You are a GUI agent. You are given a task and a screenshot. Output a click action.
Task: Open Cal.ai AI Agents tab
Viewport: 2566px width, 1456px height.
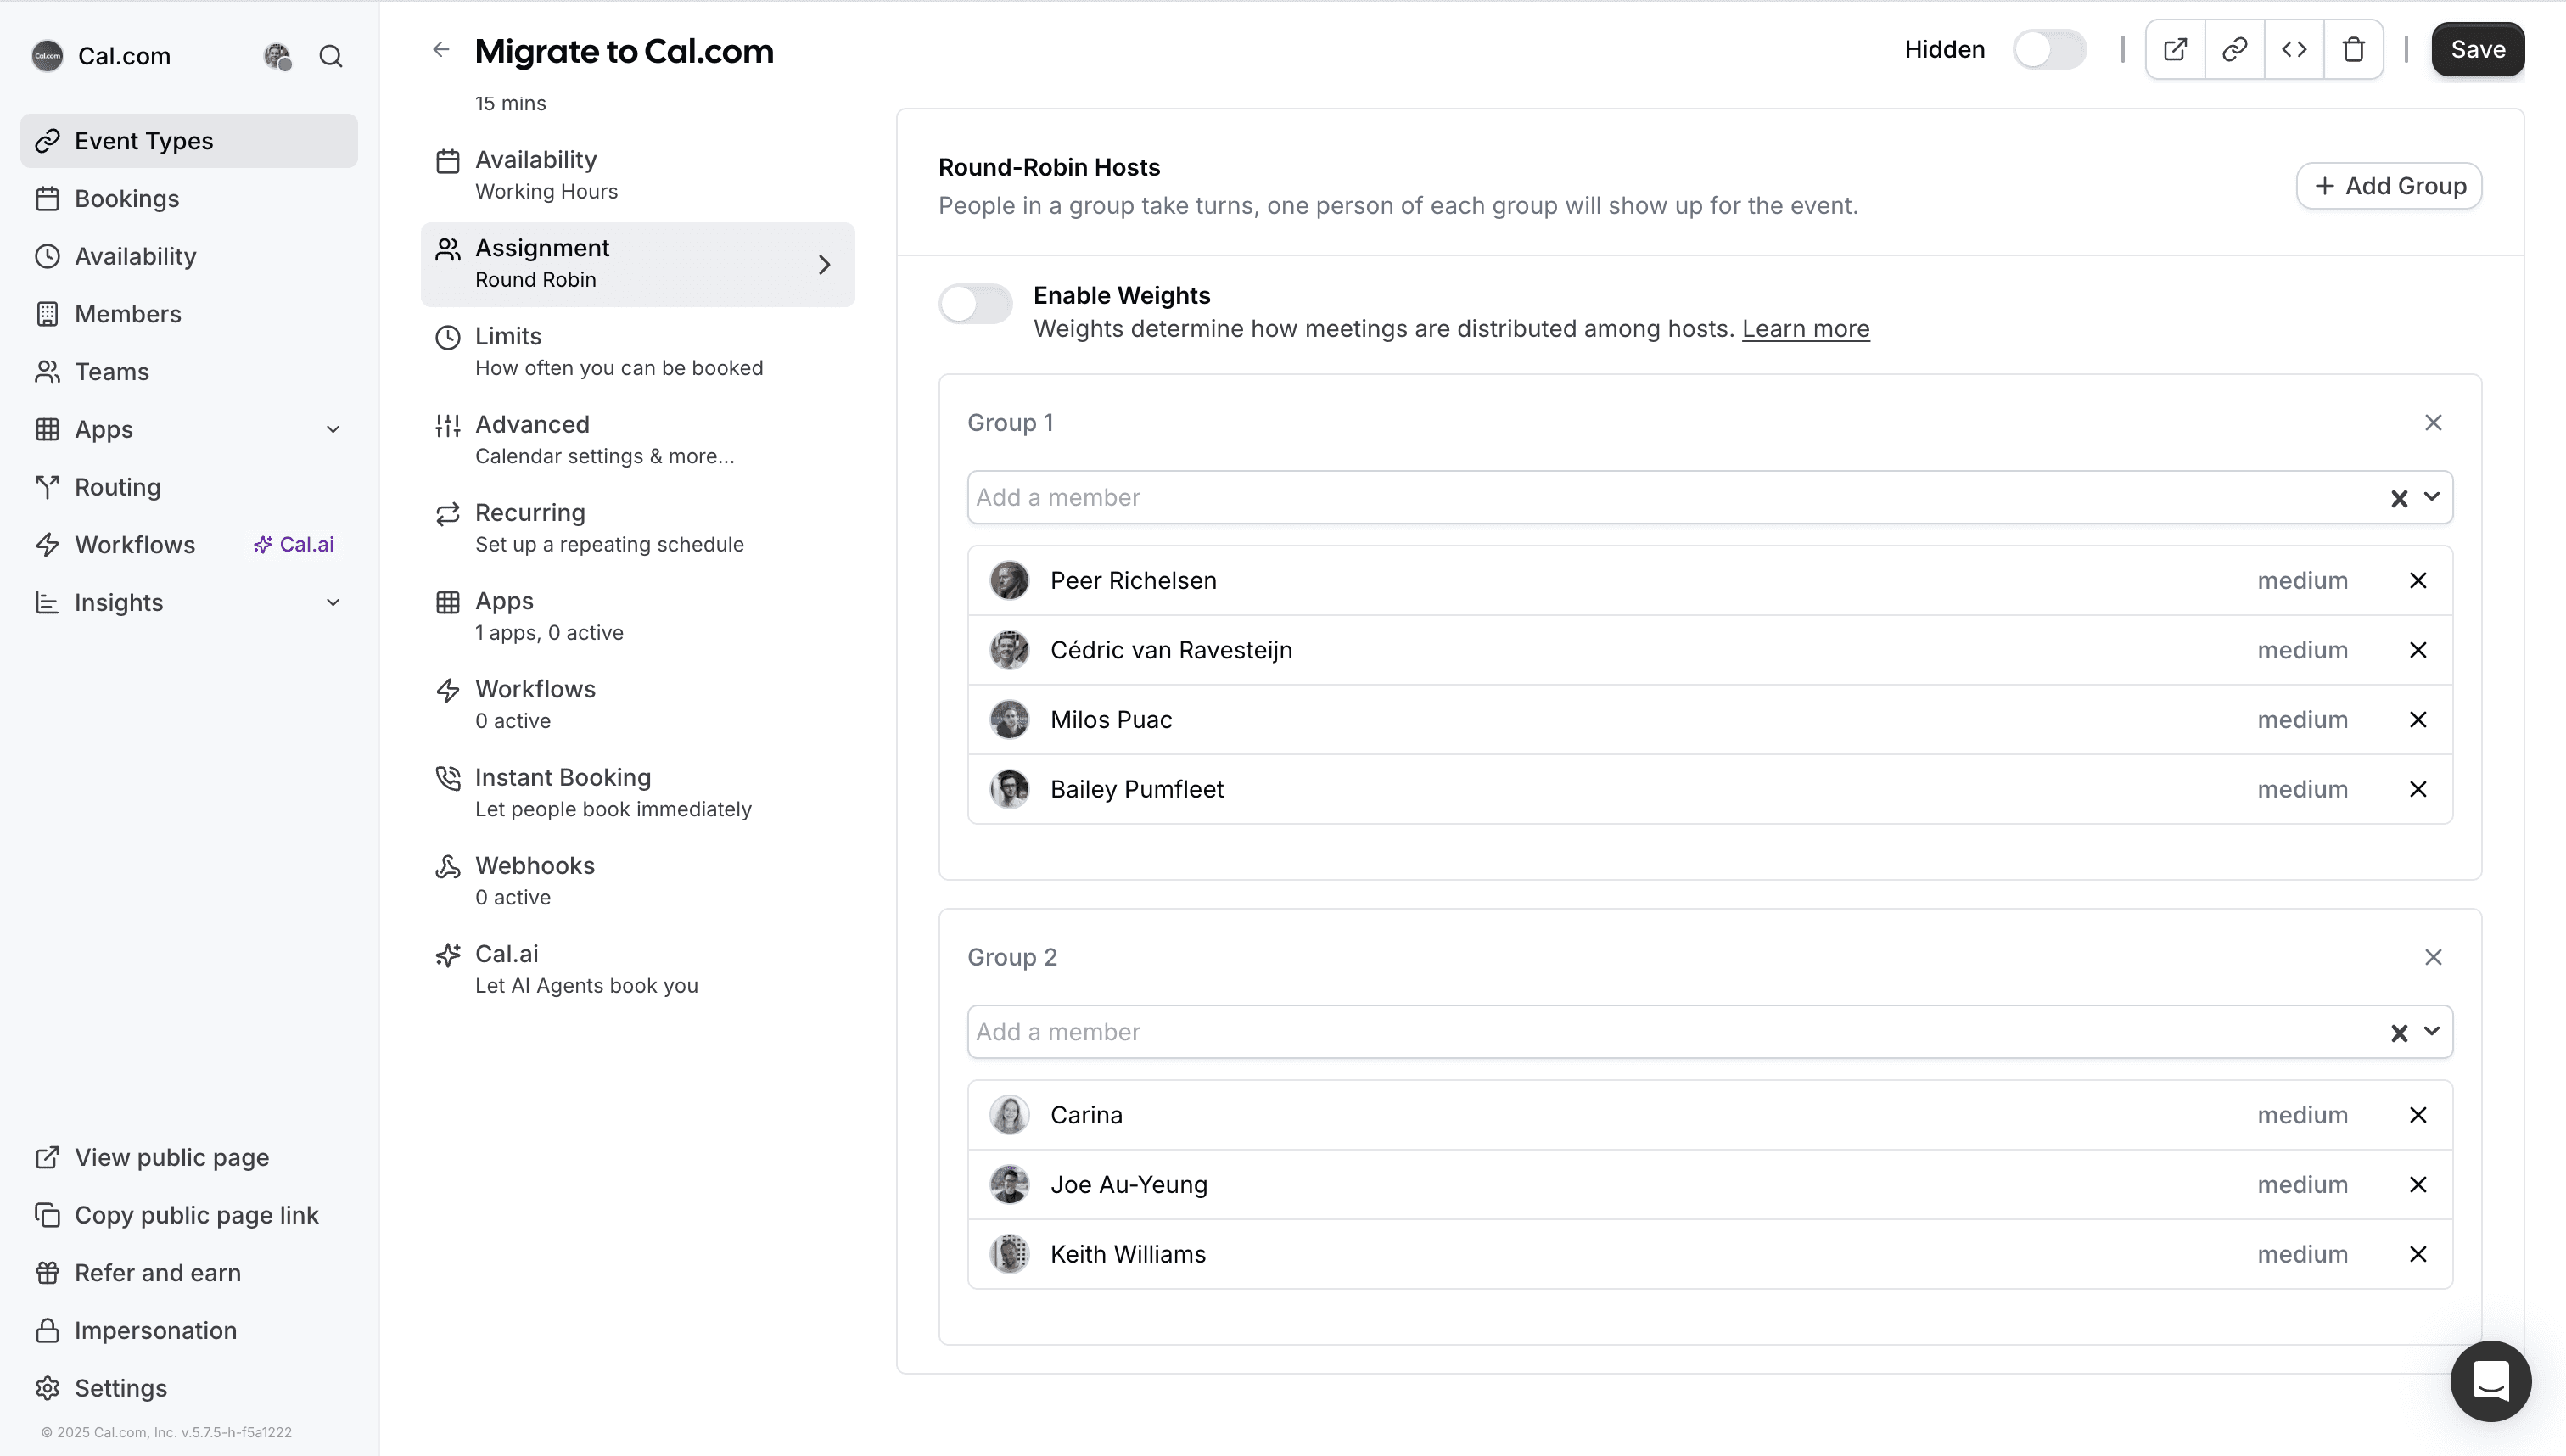[x=638, y=969]
